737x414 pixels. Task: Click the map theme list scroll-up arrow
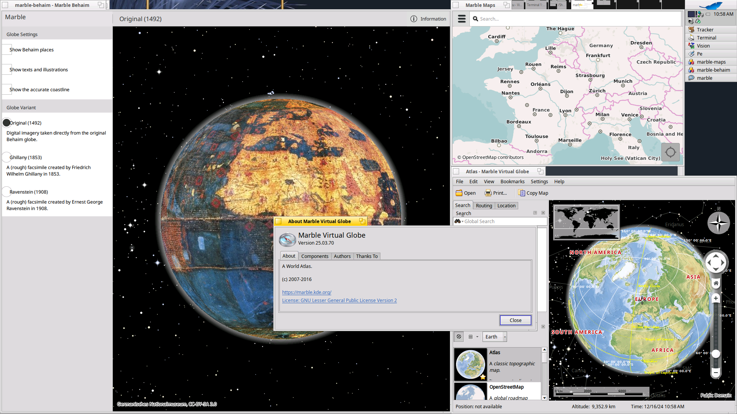544,350
